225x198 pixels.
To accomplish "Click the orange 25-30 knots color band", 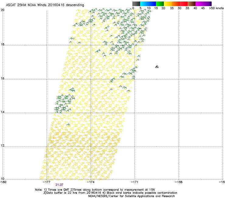I will [176, 4].
